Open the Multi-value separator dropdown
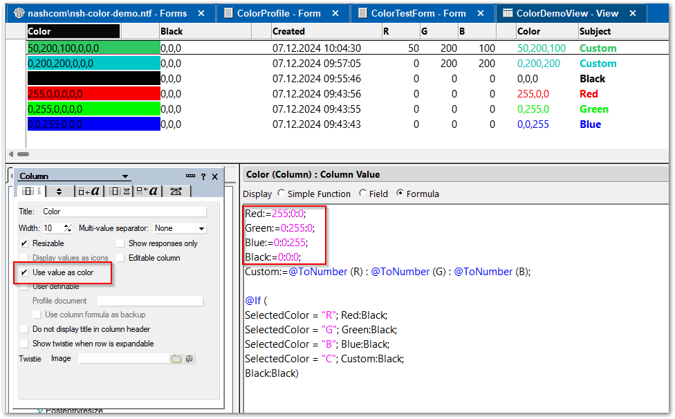Viewport: 675px width, 419px height. click(201, 228)
